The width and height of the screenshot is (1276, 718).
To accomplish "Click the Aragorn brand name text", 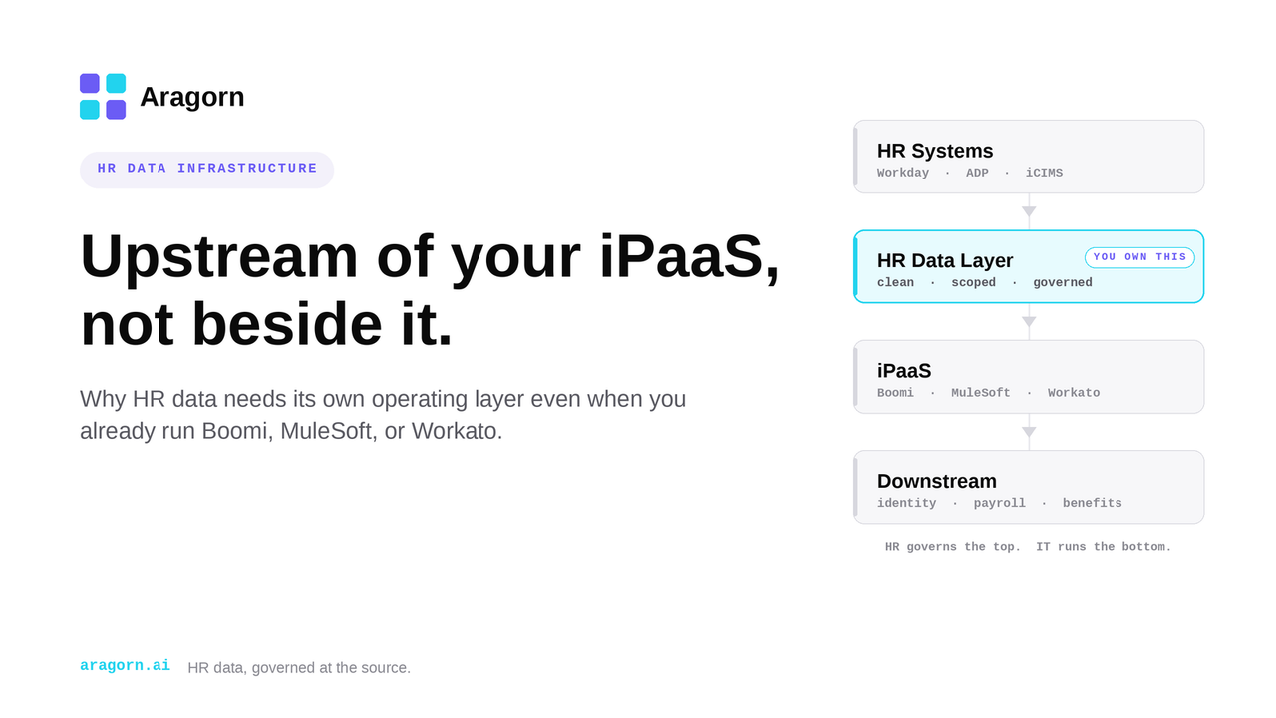I will pyautogui.click(x=192, y=97).
